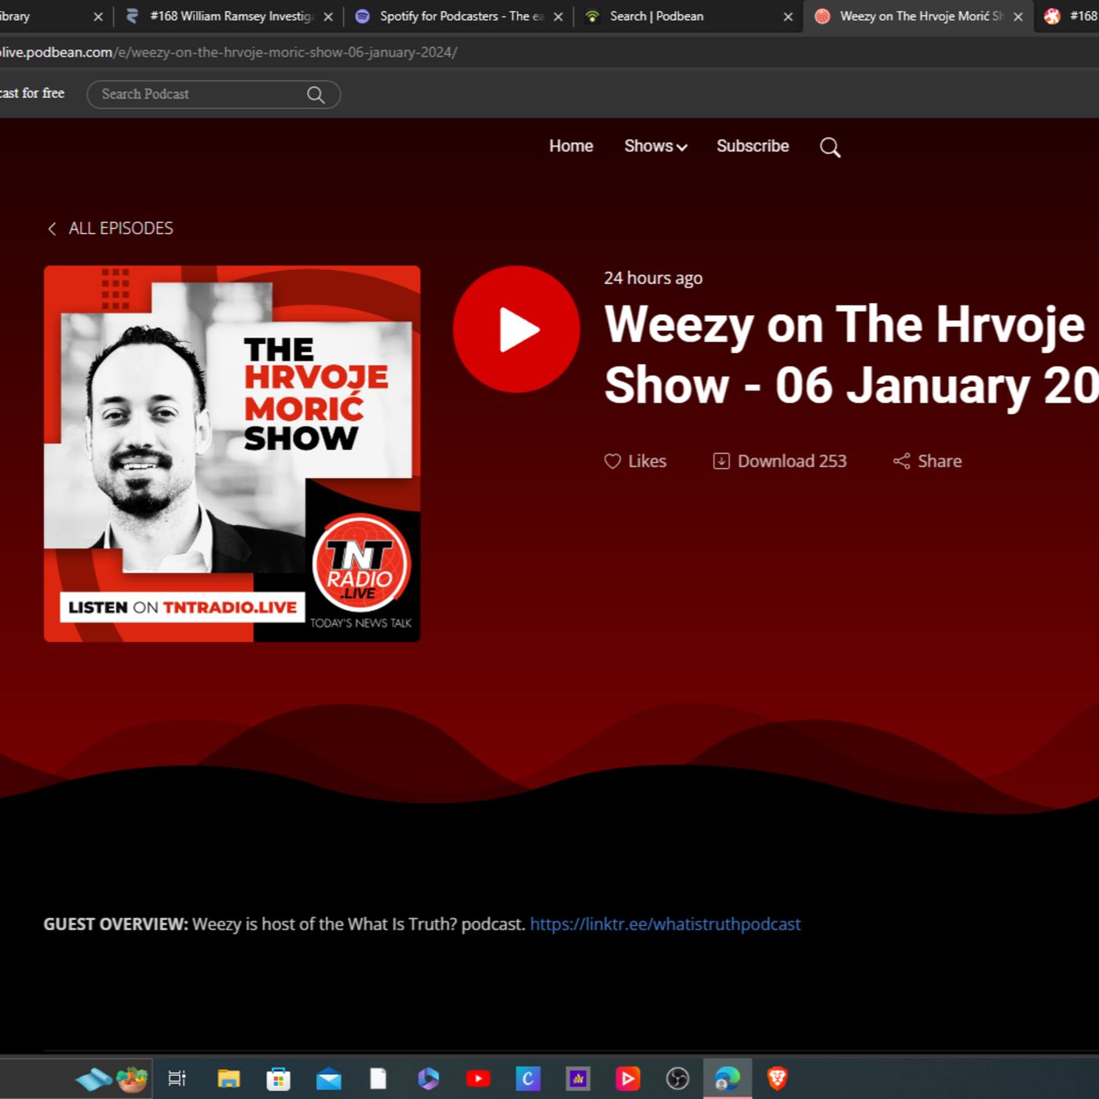Click the Podbean favicon on the Search tab
Viewport: 1099px width, 1099px height.
593,16
